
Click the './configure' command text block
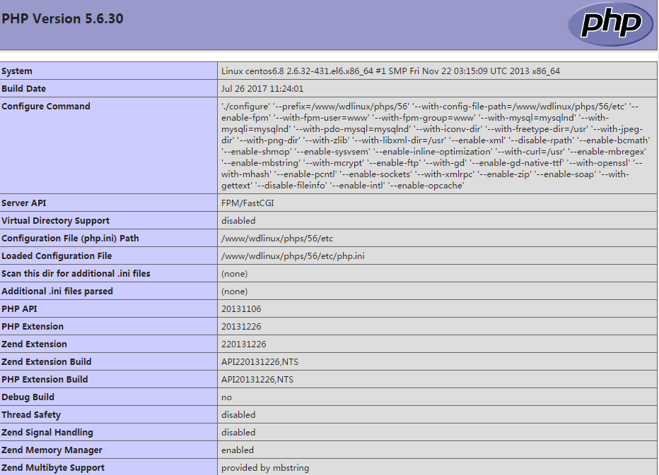[436, 145]
